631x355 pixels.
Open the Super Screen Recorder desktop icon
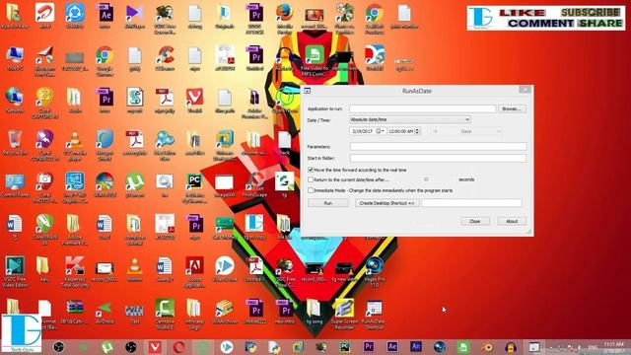tap(344, 315)
